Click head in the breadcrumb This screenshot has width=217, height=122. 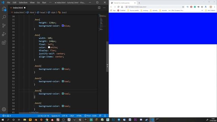42,13
